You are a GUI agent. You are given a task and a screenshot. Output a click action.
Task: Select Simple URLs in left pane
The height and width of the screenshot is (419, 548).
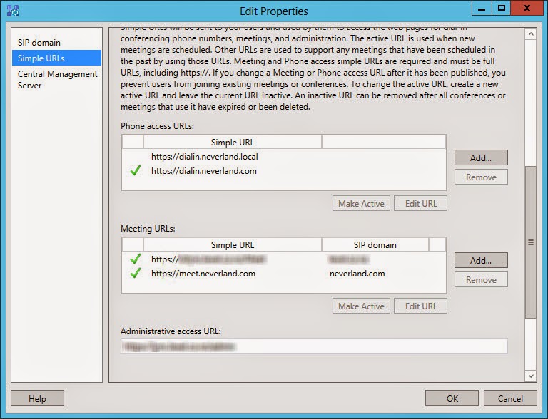41,58
